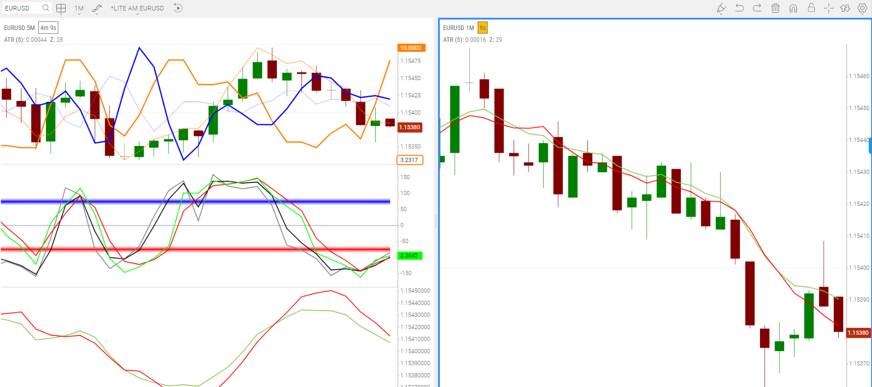
Task: Open the chart layout grid selector
Action: (x=61, y=8)
